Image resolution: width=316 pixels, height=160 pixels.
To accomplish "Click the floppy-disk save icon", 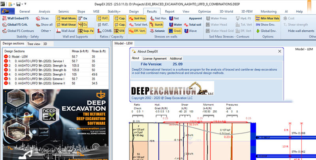I will 18,4.
